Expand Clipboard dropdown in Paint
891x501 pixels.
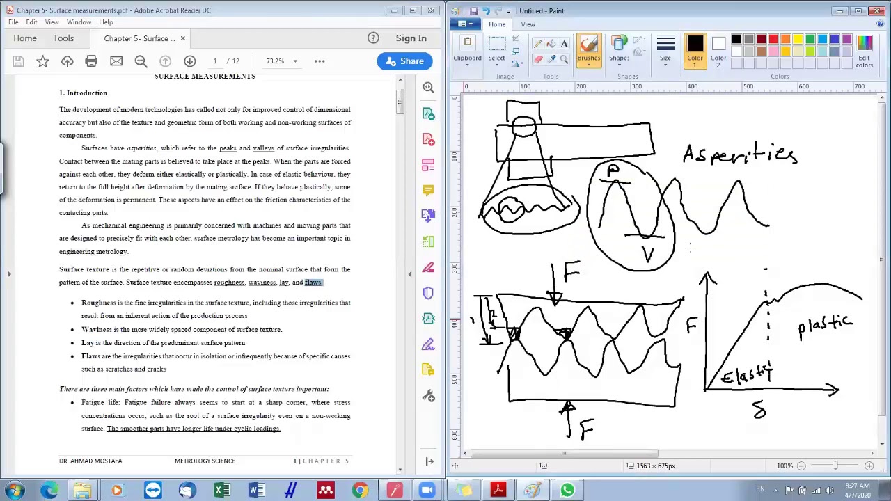468,64
